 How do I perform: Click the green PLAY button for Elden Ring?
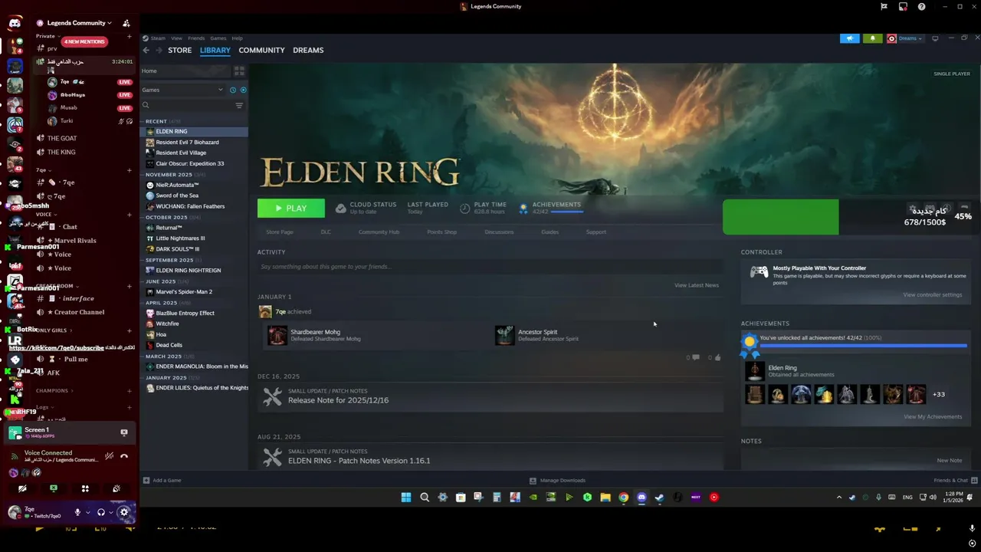pos(290,208)
